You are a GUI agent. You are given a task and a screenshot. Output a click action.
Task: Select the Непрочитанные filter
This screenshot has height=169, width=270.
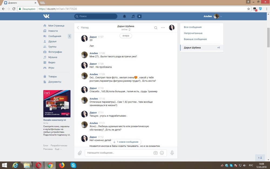193,33
